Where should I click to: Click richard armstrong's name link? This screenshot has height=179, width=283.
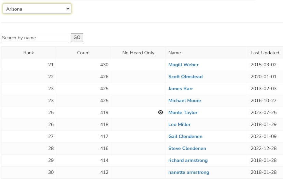[x=188, y=160]
